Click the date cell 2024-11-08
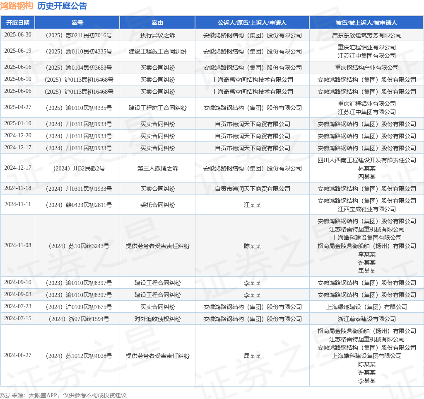The height and width of the screenshot is (399, 424). coord(18,246)
